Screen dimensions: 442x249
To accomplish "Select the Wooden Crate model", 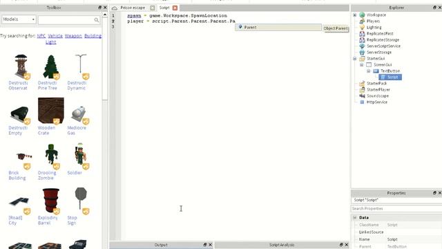I will [x=51, y=111].
